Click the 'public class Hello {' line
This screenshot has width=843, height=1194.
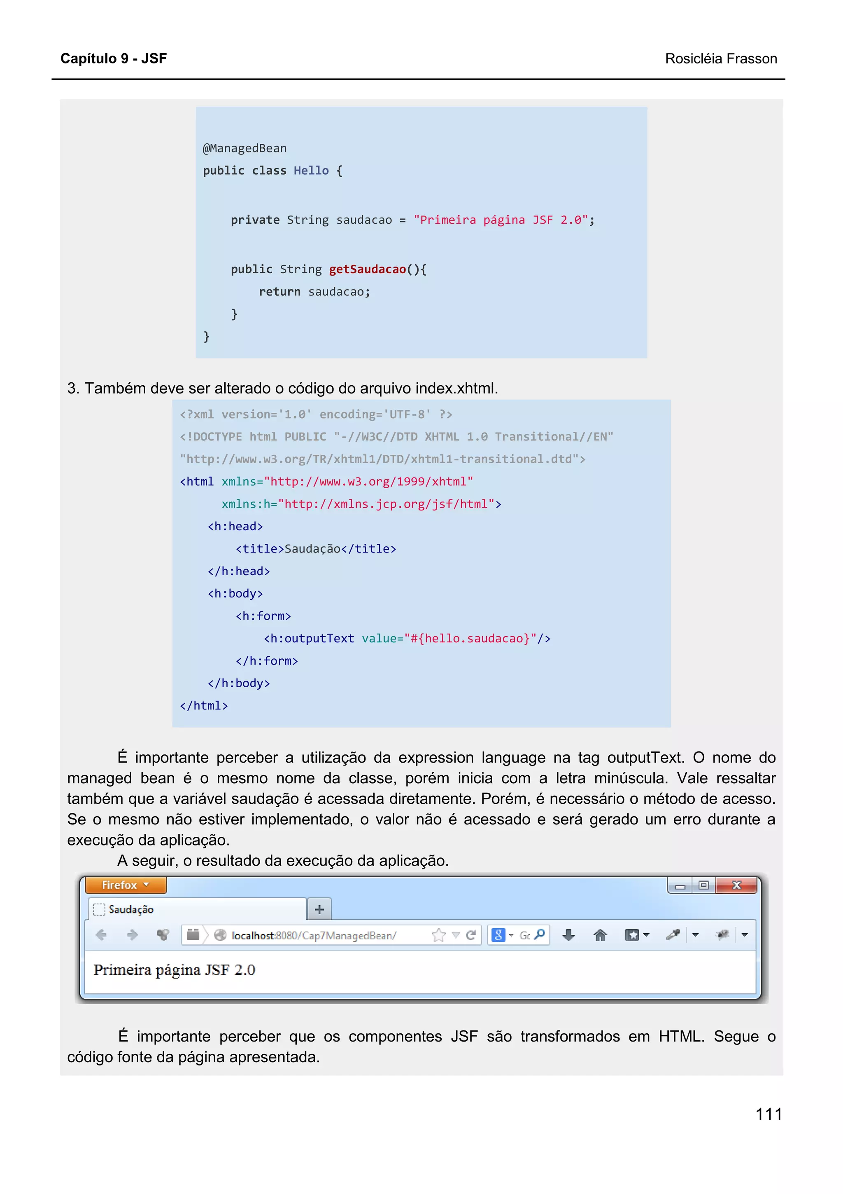(x=272, y=171)
